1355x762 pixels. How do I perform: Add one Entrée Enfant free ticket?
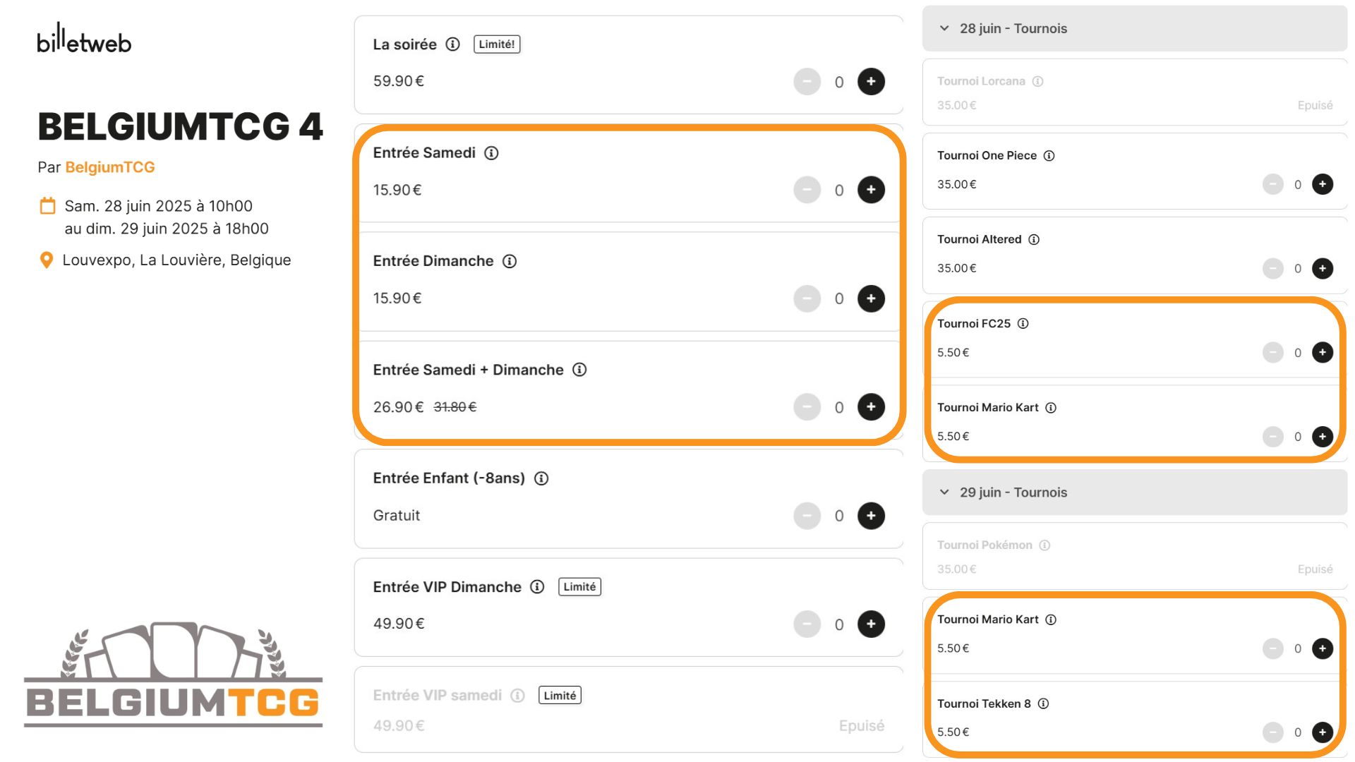(x=871, y=516)
